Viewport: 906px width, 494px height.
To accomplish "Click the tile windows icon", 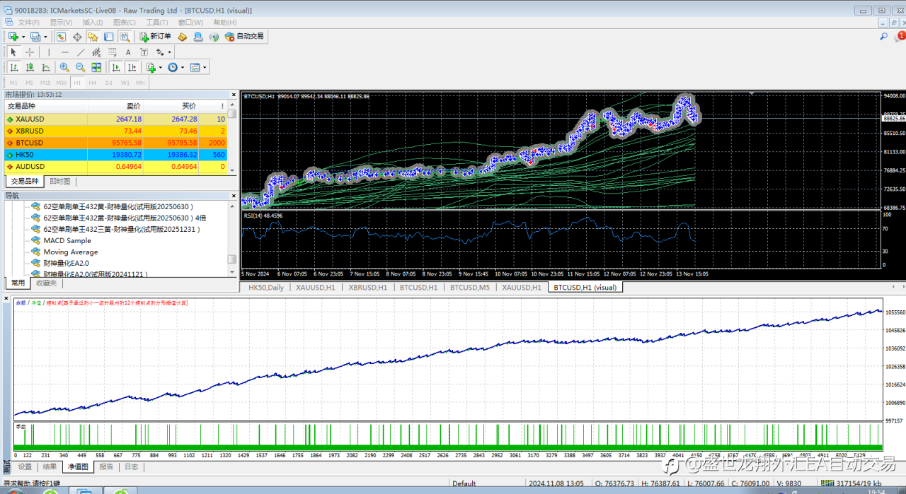I will (96, 68).
